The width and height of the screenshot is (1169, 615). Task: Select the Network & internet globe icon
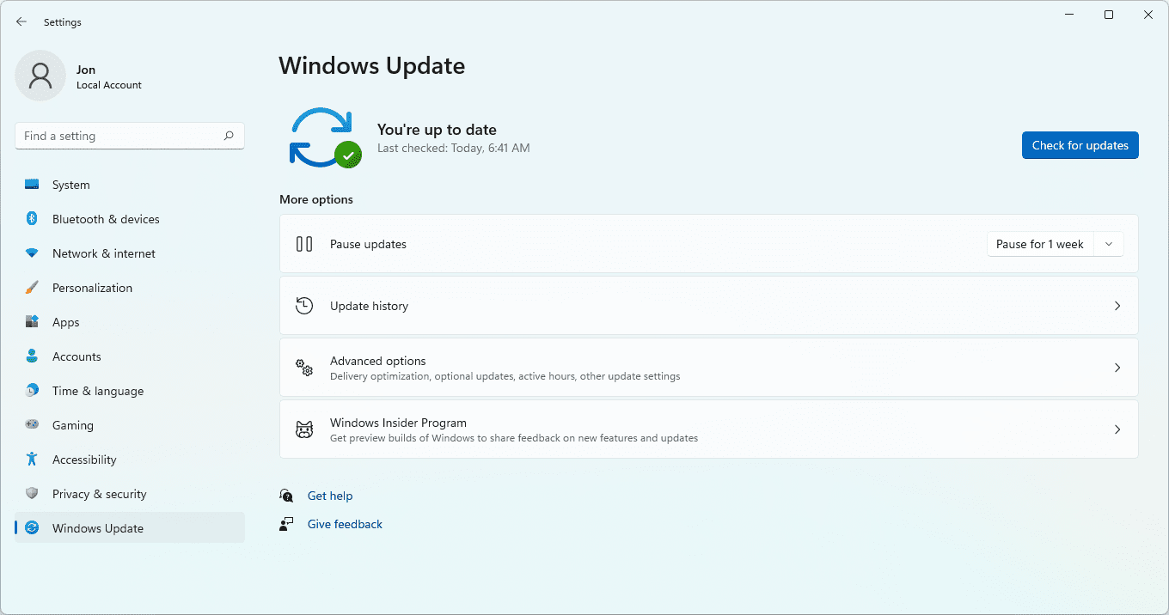[33, 253]
